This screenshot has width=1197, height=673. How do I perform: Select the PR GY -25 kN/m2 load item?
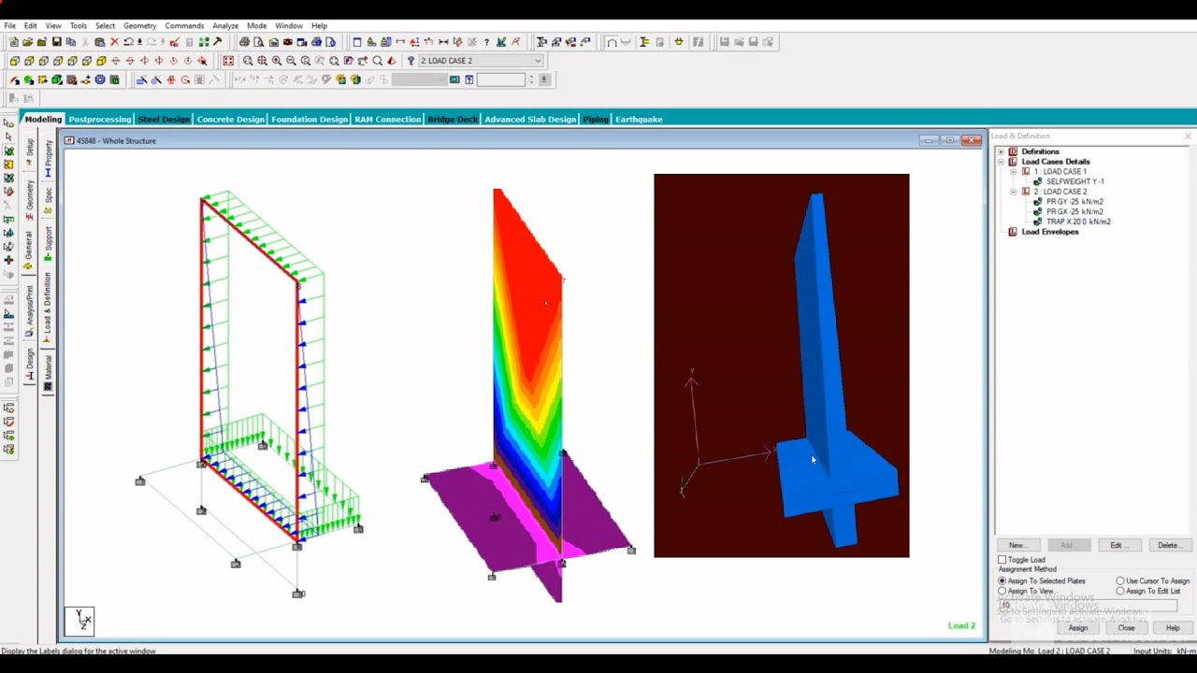point(1074,202)
